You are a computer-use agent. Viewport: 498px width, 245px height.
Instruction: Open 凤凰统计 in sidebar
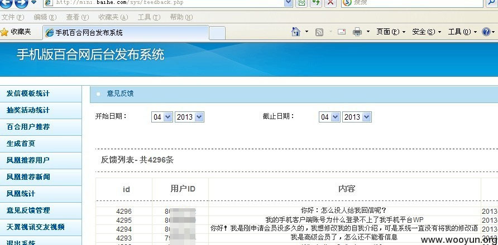click(41, 194)
